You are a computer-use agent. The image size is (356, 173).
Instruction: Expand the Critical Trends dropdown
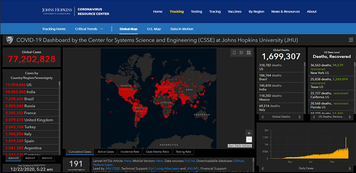point(89,29)
